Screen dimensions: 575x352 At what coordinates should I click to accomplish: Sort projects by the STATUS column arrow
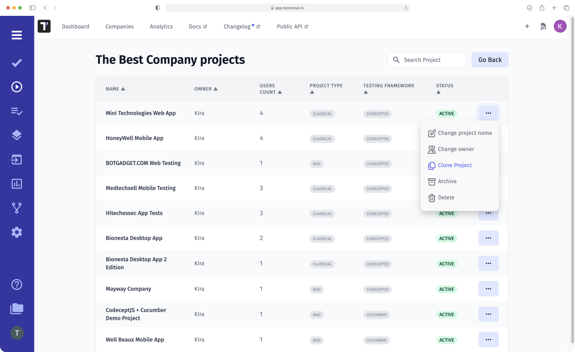pos(438,92)
